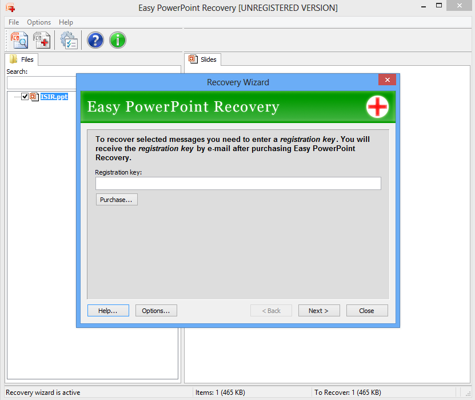This screenshot has height=400, width=475.
Task: Click the Purchase... button
Action: tap(117, 200)
